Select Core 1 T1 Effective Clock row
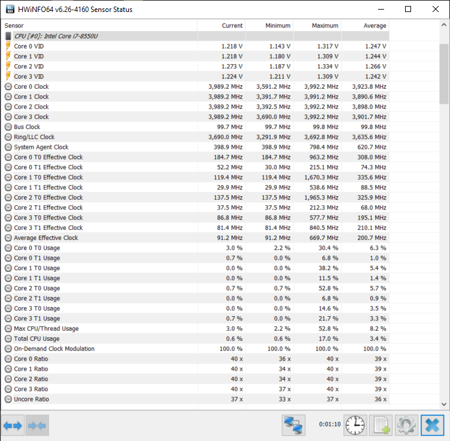The height and width of the screenshot is (441, 450). click(195, 187)
